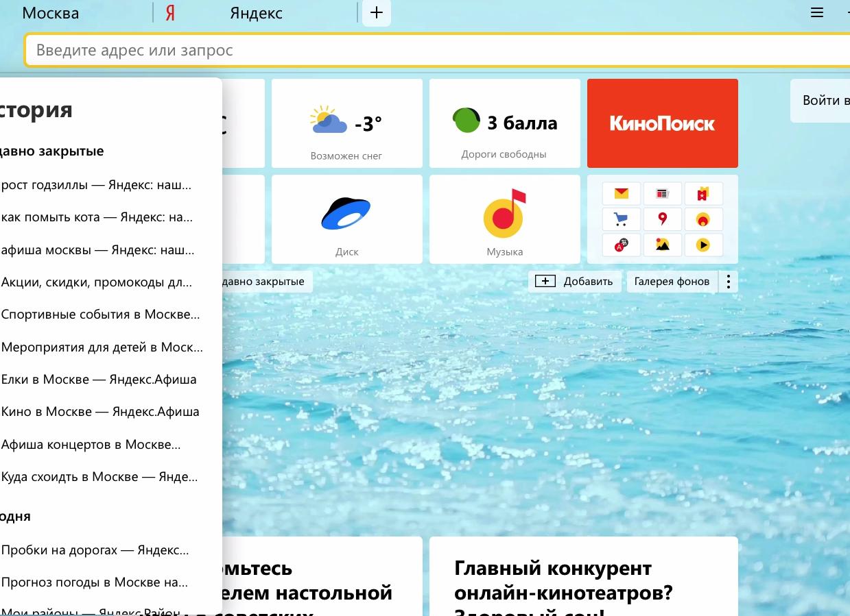Viewport: 850px width, 616px height.
Task: Open the Музыка tile
Action: coord(504,219)
